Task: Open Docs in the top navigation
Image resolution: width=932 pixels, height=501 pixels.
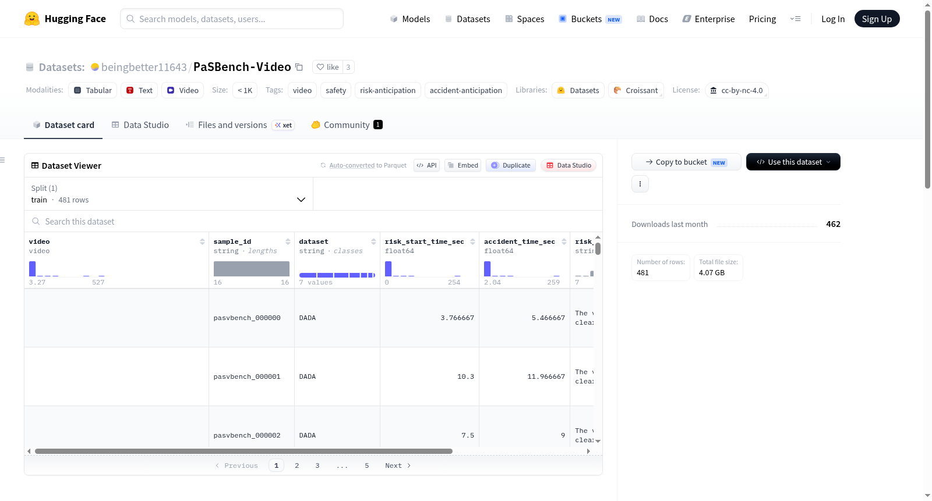Action: click(x=652, y=19)
